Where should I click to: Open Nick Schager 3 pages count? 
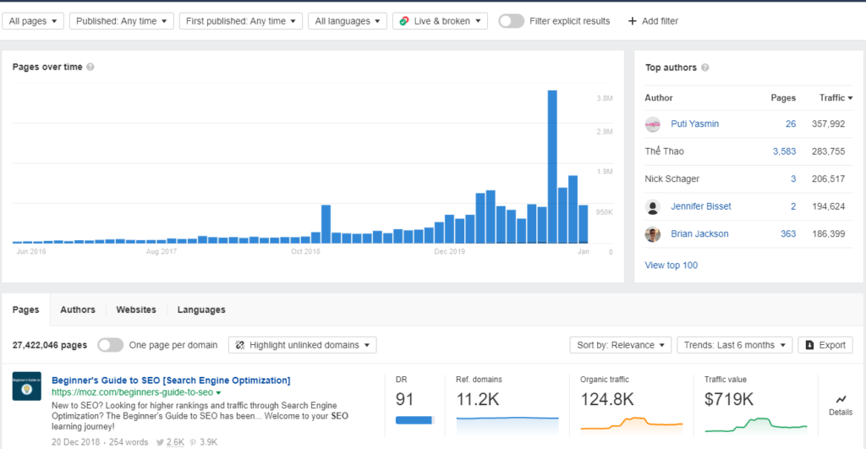click(793, 179)
